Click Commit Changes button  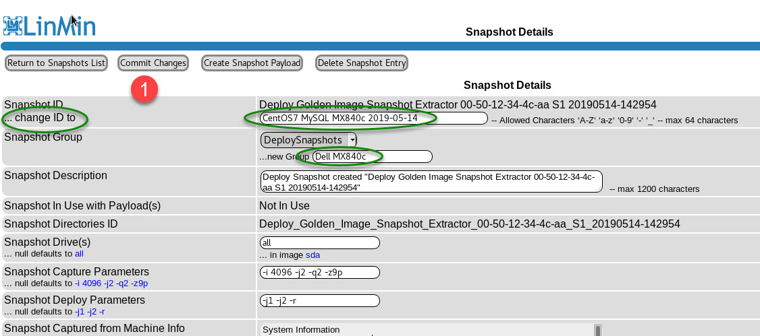pos(153,63)
